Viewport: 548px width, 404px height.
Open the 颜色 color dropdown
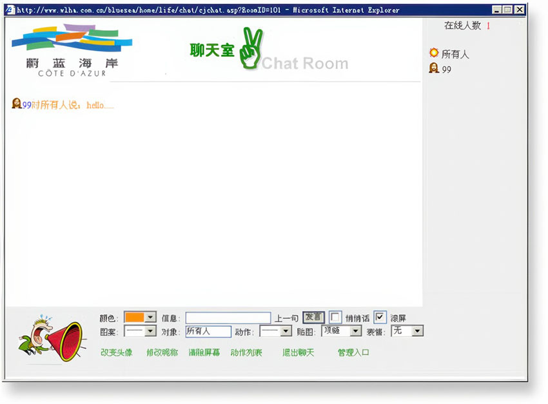click(150, 317)
